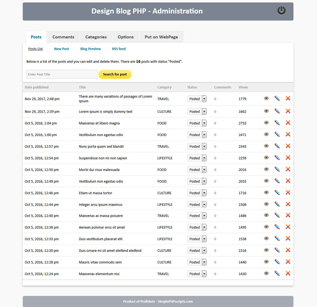Click the Enter Post Title field
Viewport: 317px width, 307px height.
[x=62, y=74]
